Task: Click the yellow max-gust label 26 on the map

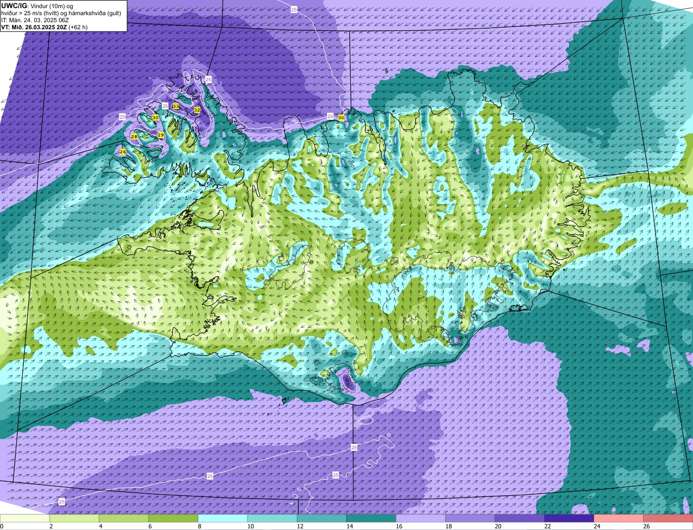Action: coord(123,152)
